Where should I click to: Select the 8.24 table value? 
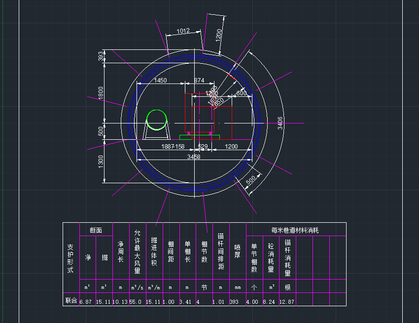click(271, 301)
